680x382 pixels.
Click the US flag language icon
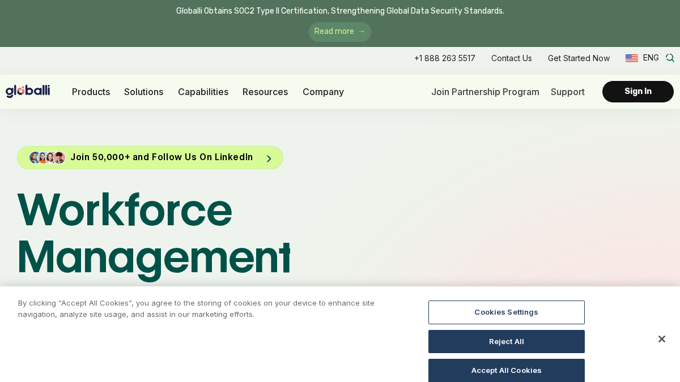[632, 58]
